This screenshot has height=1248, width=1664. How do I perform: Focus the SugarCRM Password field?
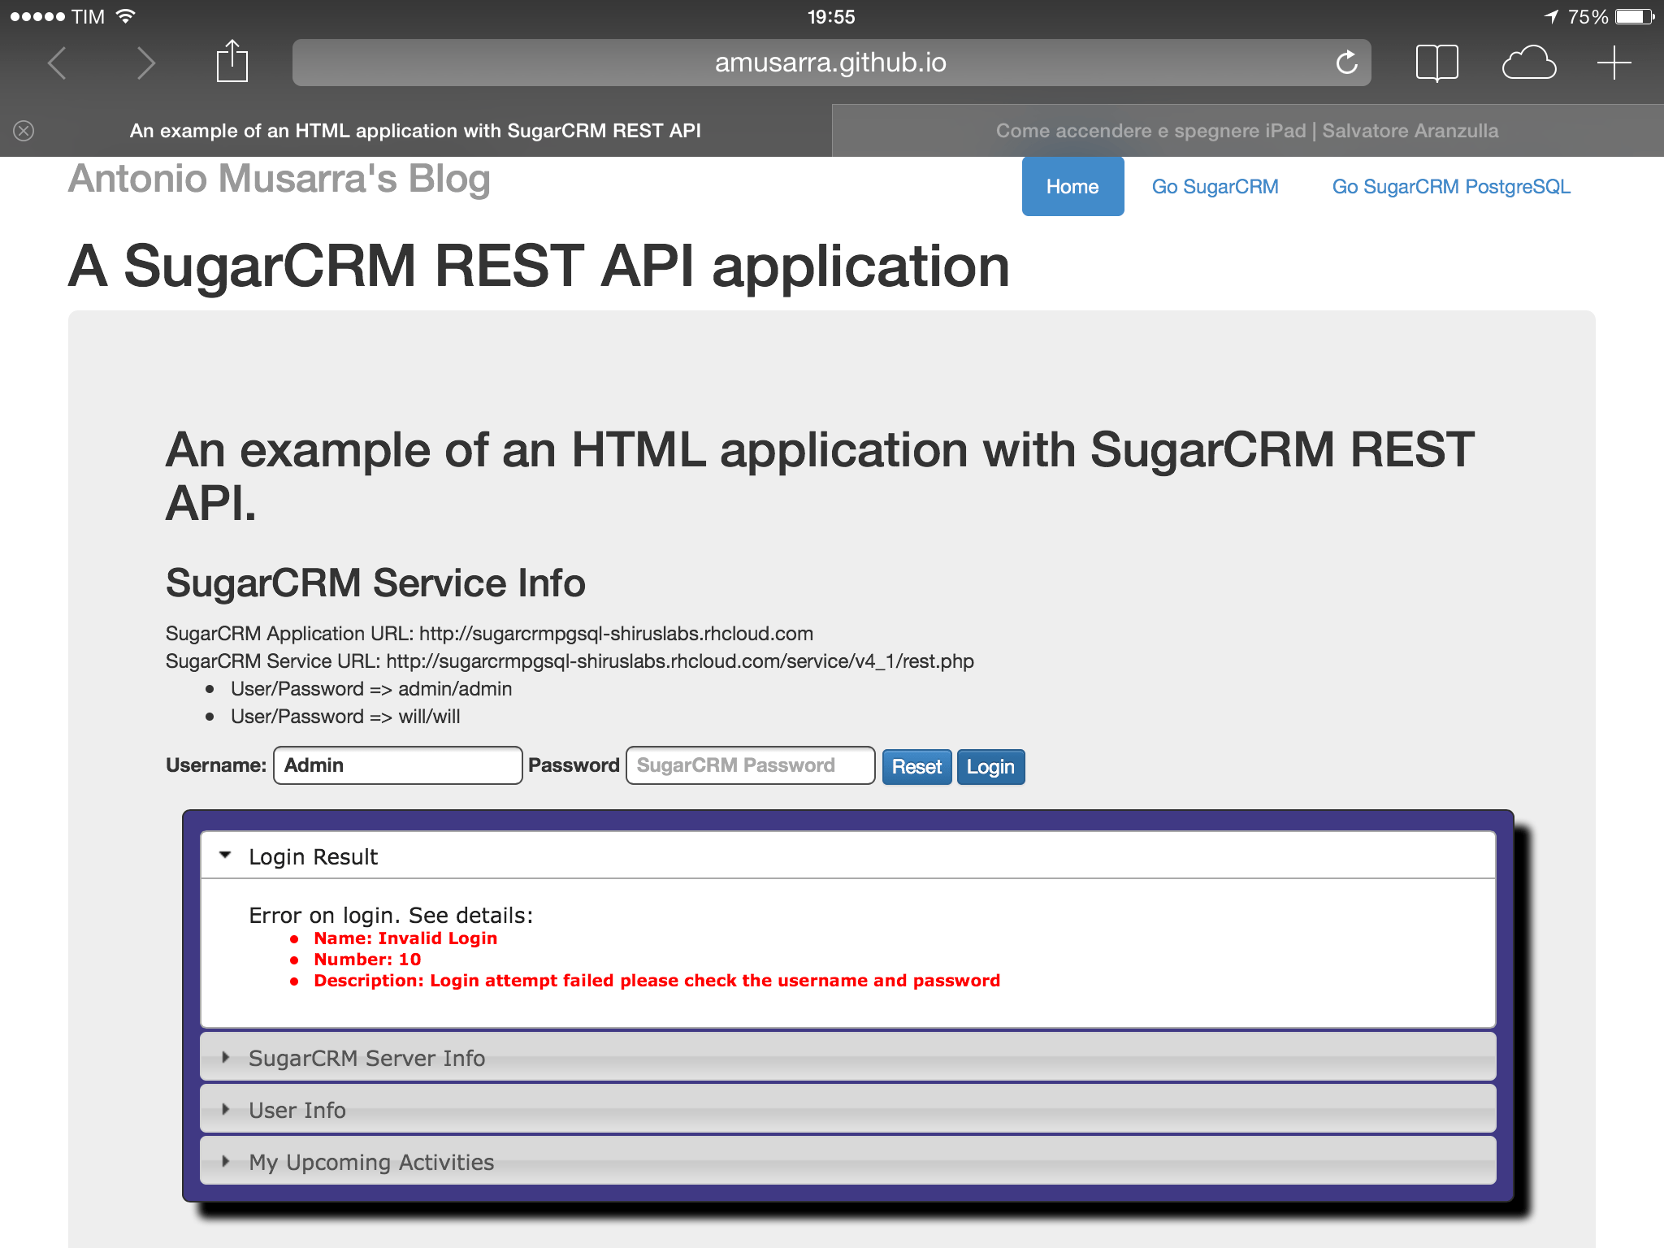750,765
